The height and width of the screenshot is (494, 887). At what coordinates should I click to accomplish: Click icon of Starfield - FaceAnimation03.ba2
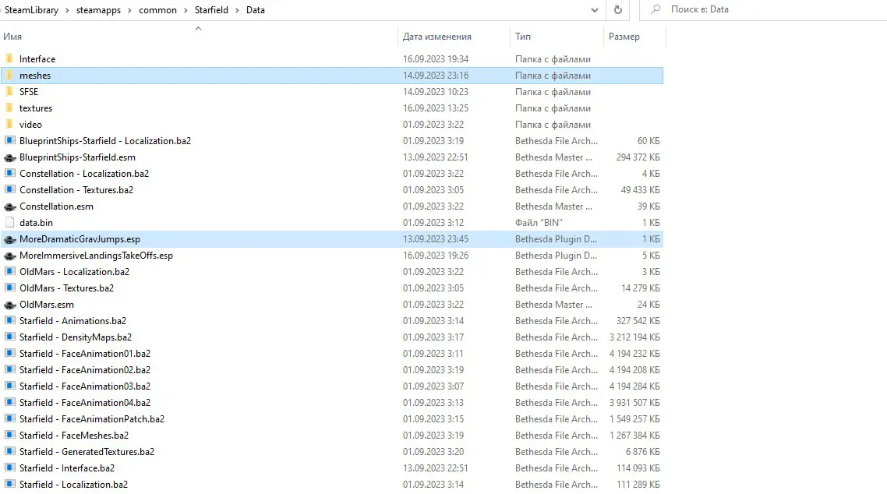[x=9, y=386]
